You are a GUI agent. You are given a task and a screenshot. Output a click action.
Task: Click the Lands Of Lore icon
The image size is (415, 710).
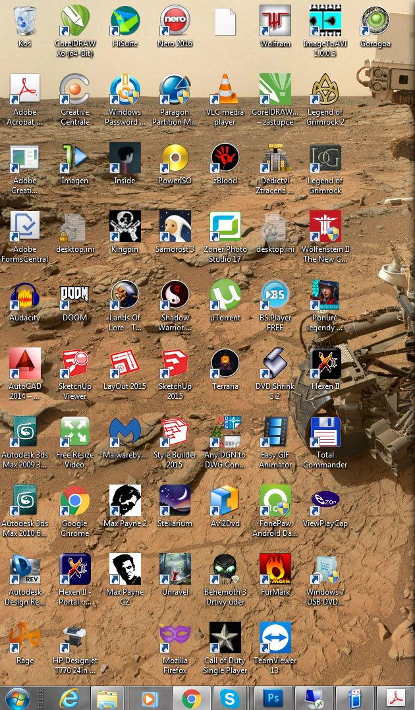(125, 295)
